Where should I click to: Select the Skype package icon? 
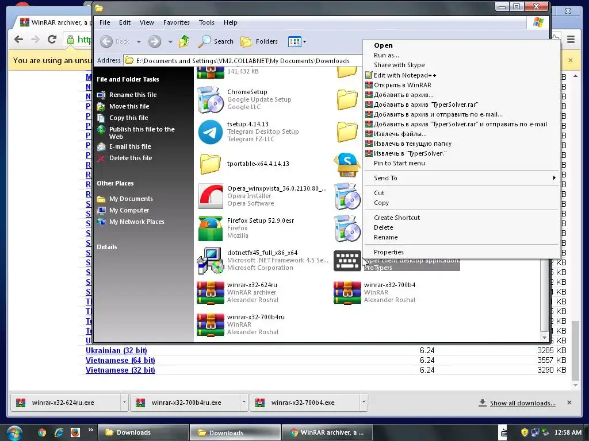pyautogui.click(x=347, y=164)
